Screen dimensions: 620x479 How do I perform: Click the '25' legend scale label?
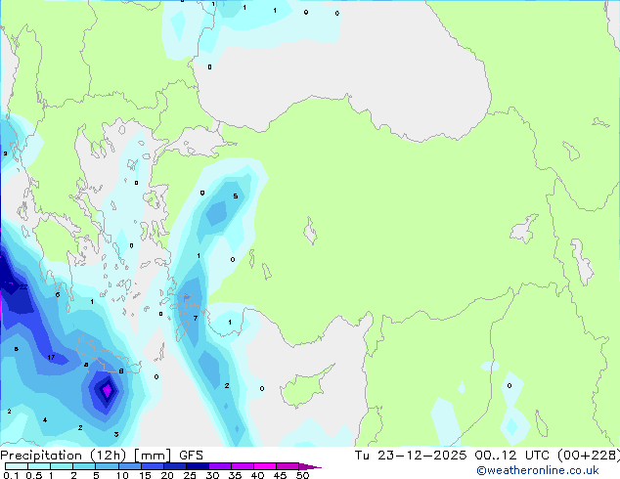tap(190, 475)
